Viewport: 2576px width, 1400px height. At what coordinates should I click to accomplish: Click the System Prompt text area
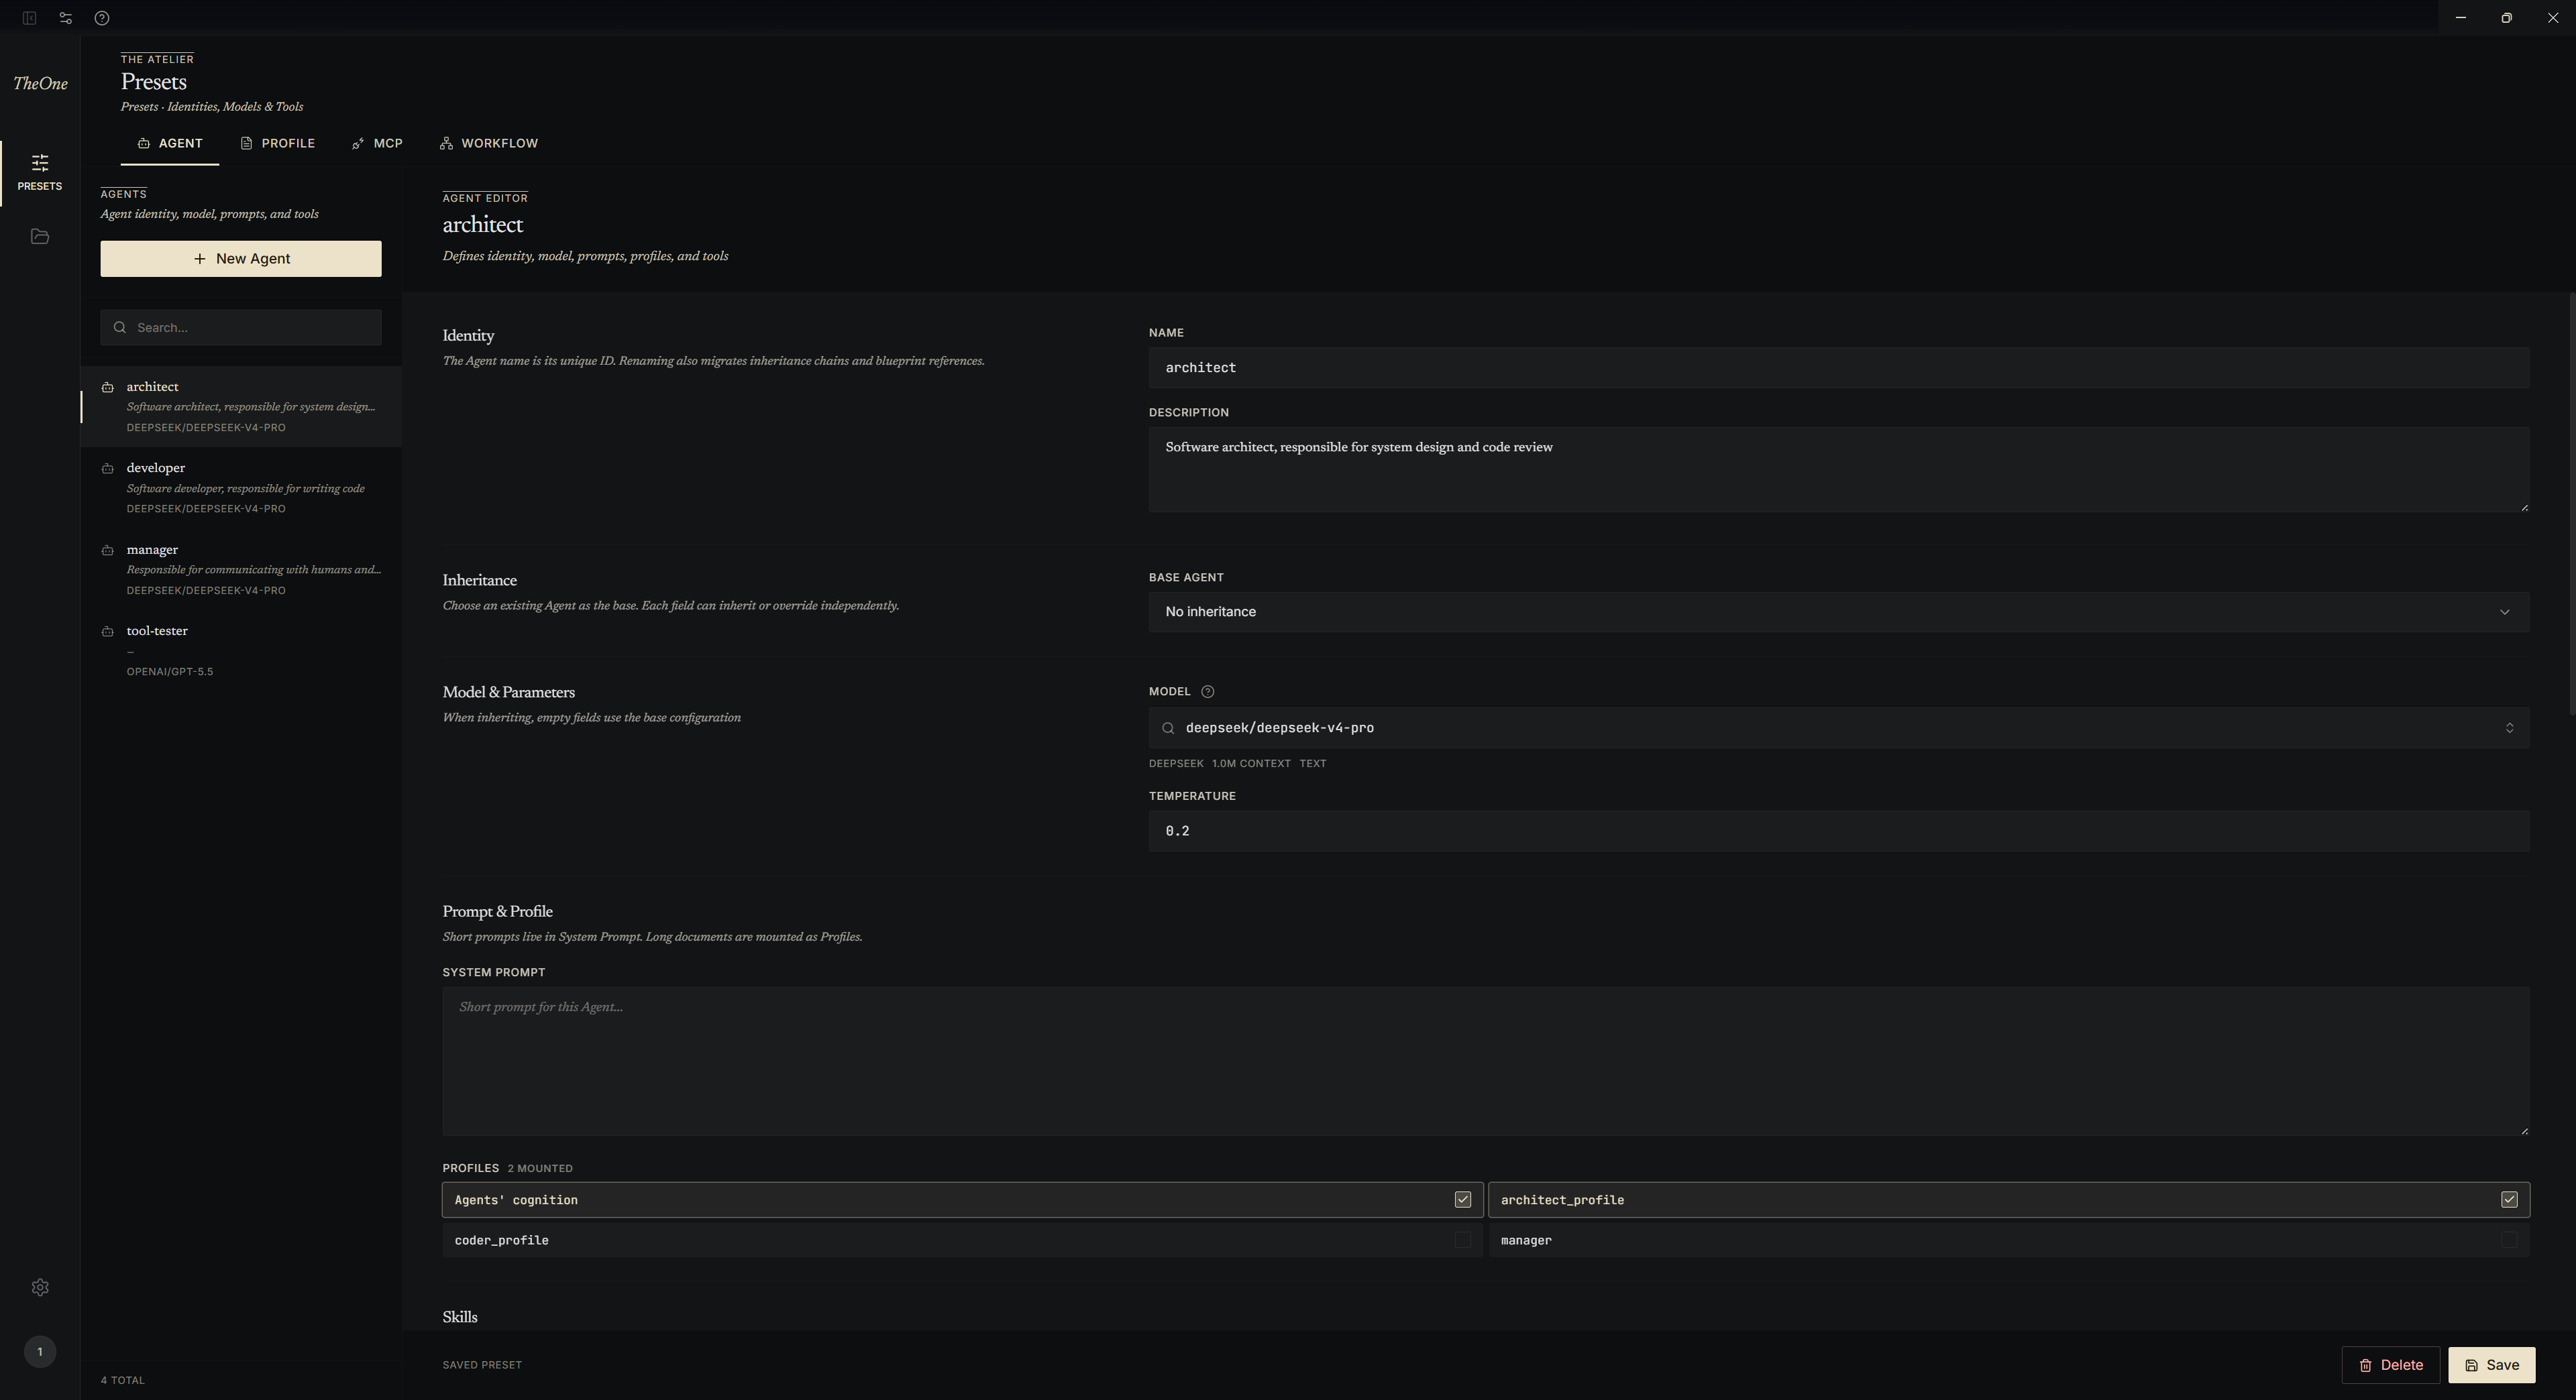click(x=1486, y=1061)
